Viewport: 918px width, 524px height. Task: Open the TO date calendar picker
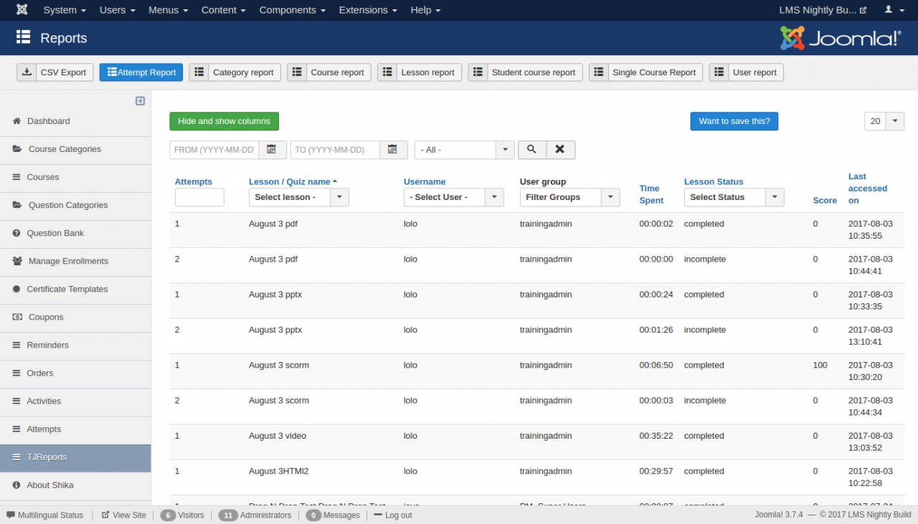[x=393, y=150]
